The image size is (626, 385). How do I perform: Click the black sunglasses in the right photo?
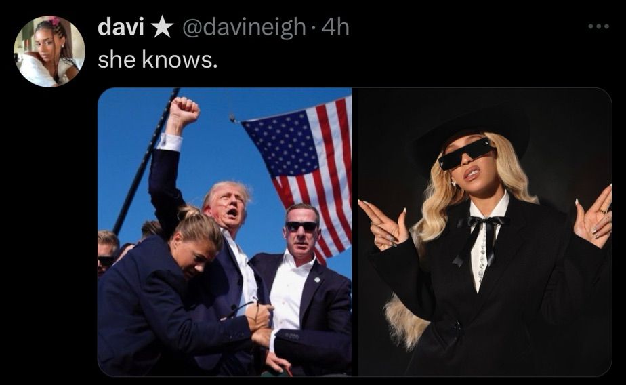pos(466,153)
